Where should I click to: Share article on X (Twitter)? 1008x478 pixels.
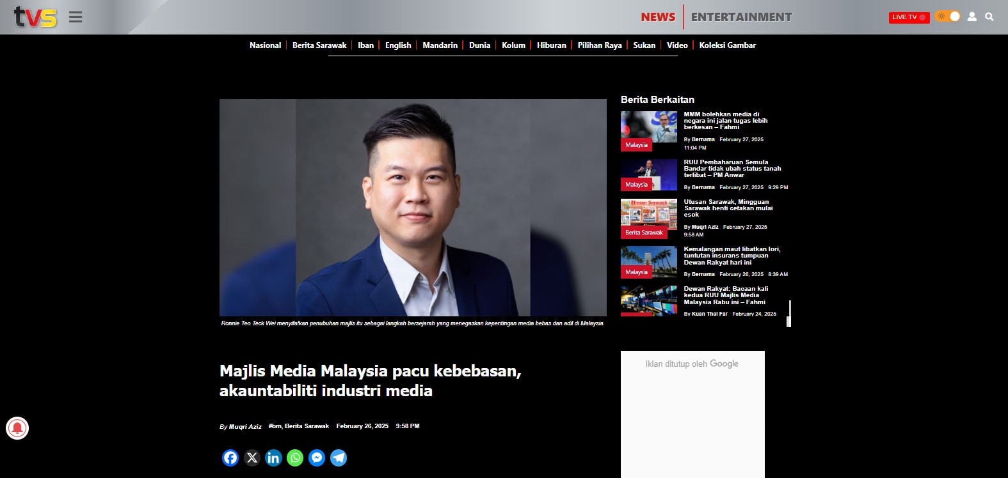point(252,458)
